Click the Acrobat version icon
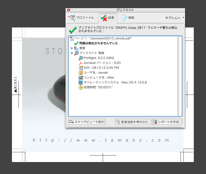 click(x=80, y=63)
